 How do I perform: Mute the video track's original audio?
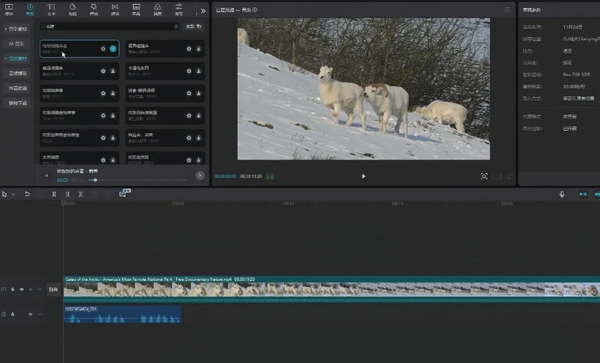pos(31,289)
